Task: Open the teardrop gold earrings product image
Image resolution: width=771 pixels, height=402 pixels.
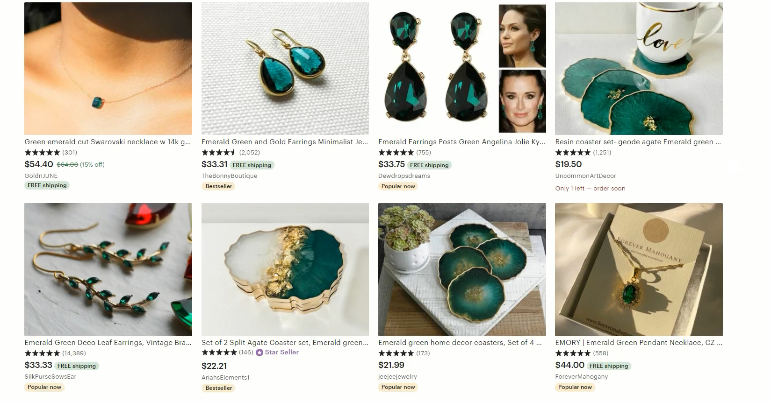Action: pyautogui.click(x=285, y=69)
